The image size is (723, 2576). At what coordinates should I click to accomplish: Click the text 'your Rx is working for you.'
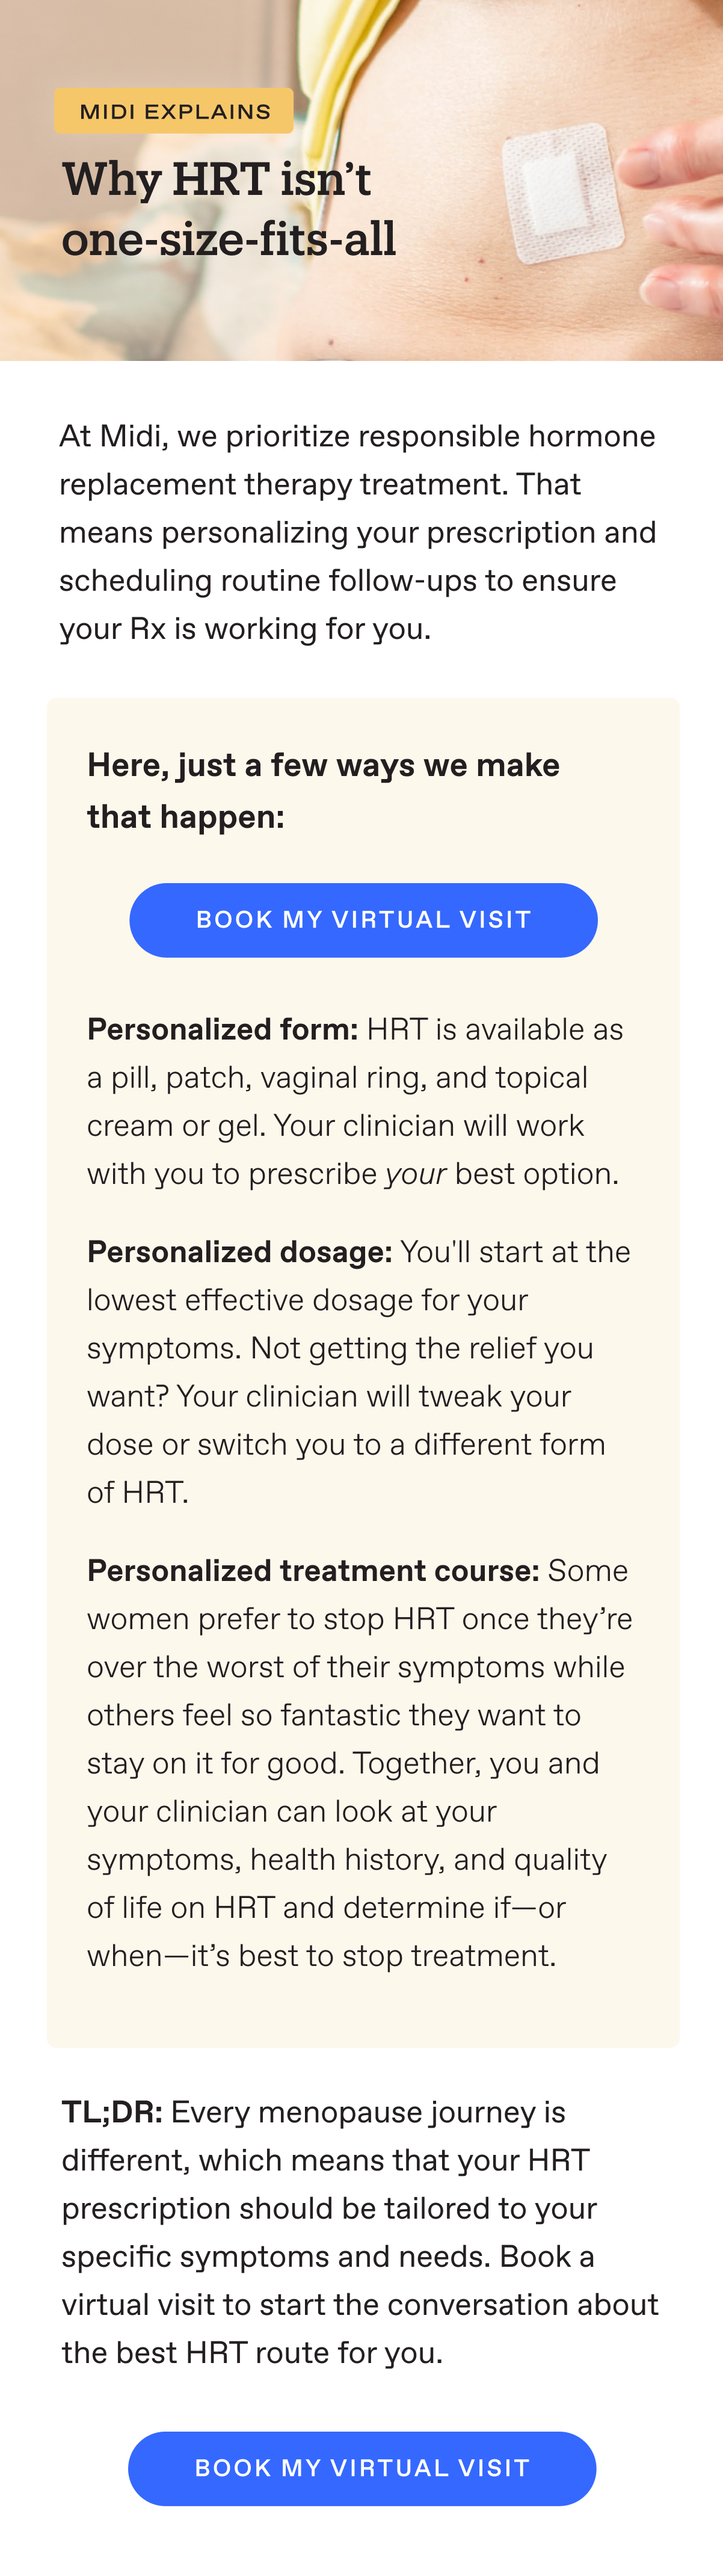point(245,628)
